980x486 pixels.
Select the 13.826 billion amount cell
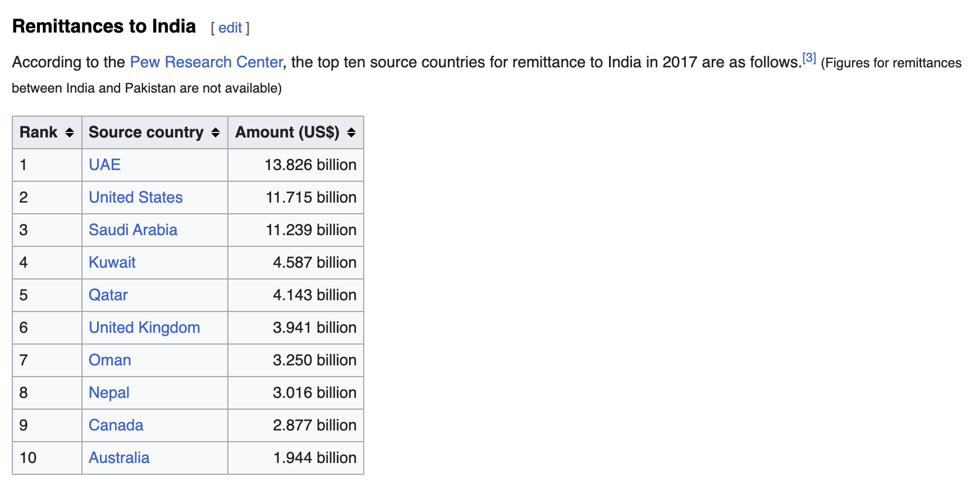click(x=296, y=165)
